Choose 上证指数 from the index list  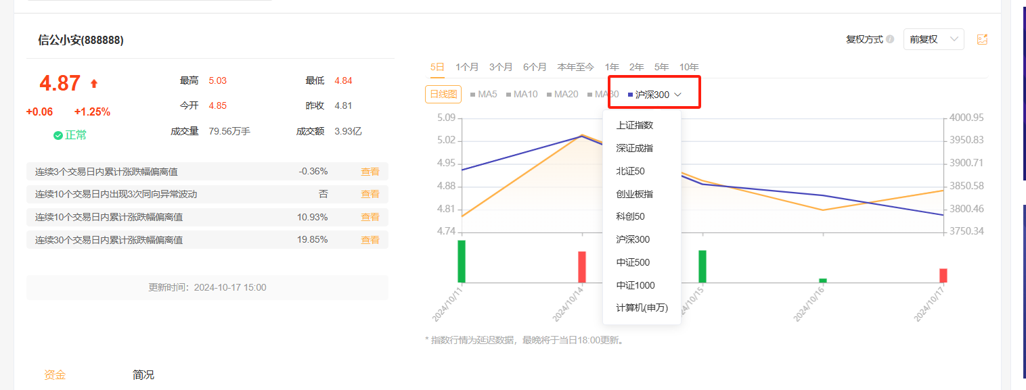click(642, 125)
